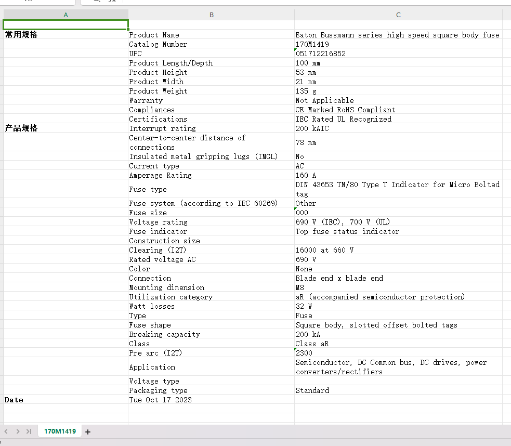Select the 'Application' label cell
Viewport: 511px width, 446px height.
tap(211, 367)
